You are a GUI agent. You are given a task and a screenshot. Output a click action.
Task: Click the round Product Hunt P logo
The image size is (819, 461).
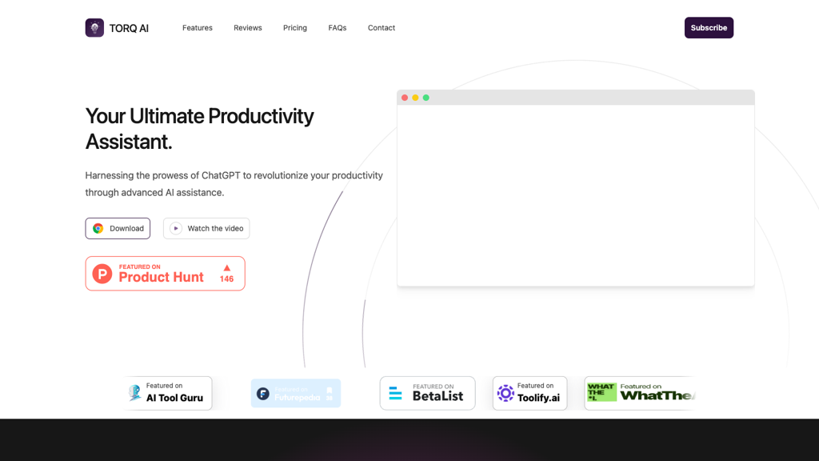[x=102, y=274]
